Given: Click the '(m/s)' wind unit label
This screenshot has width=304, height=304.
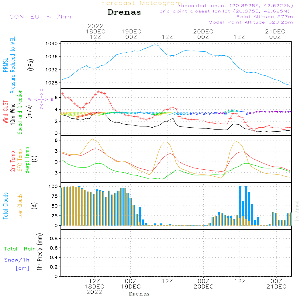Looking at the screenshot, I should 29,112.
